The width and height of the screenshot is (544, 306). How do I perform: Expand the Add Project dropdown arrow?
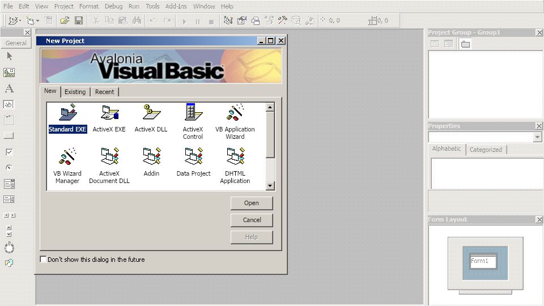(x=20, y=21)
